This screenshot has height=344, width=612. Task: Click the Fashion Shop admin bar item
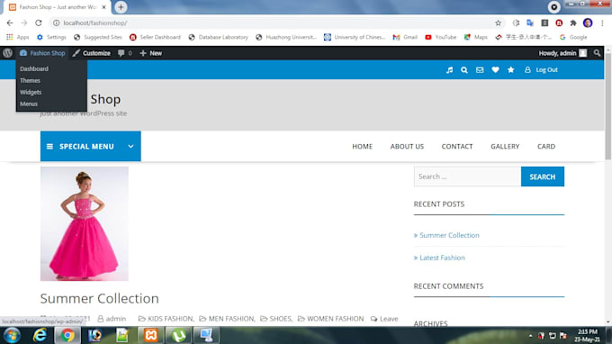point(42,53)
